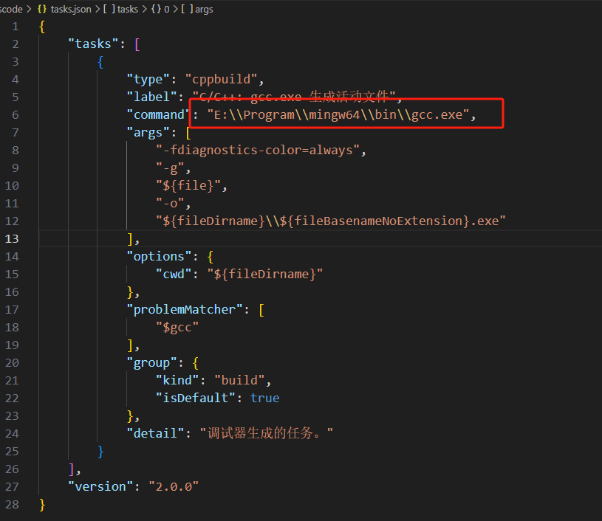Click the "cppbuild" type value
602x521 pixels.
pos(225,79)
